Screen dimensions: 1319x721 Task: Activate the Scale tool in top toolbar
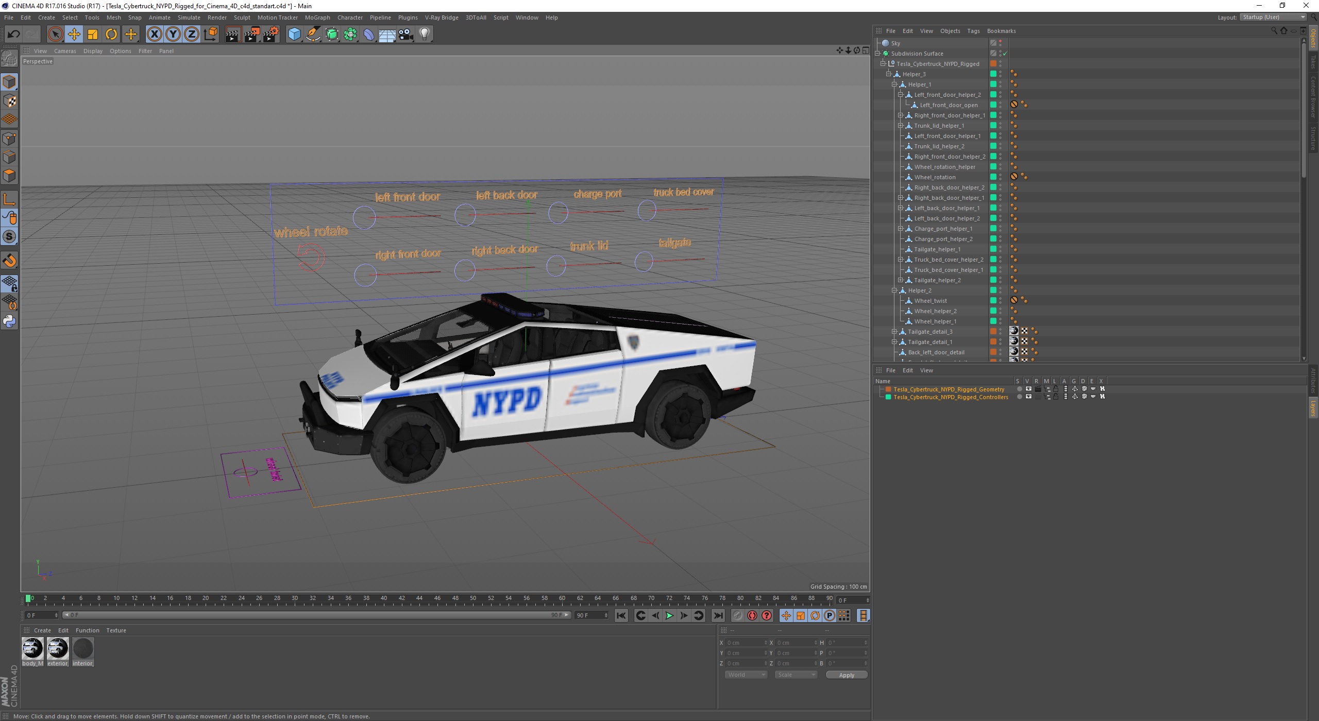pyautogui.click(x=93, y=35)
